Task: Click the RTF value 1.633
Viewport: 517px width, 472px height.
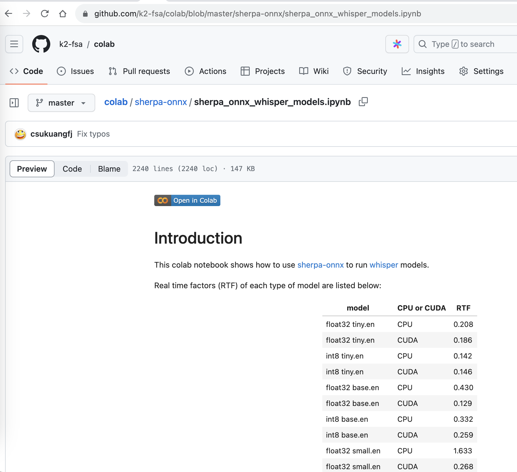Action: click(463, 451)
